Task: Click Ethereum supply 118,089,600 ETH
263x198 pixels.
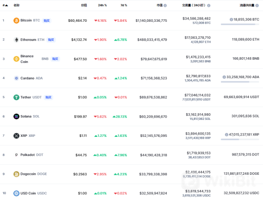Action: (245, 39)
